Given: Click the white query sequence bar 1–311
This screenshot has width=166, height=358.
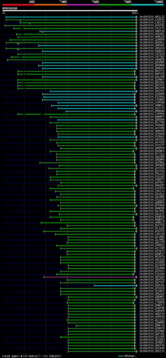Looking at the screenshot, I should [x=70, y=11].
